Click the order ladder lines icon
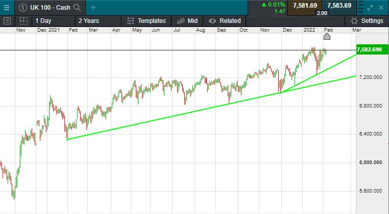Screen dimensions: 389x214 361,8
